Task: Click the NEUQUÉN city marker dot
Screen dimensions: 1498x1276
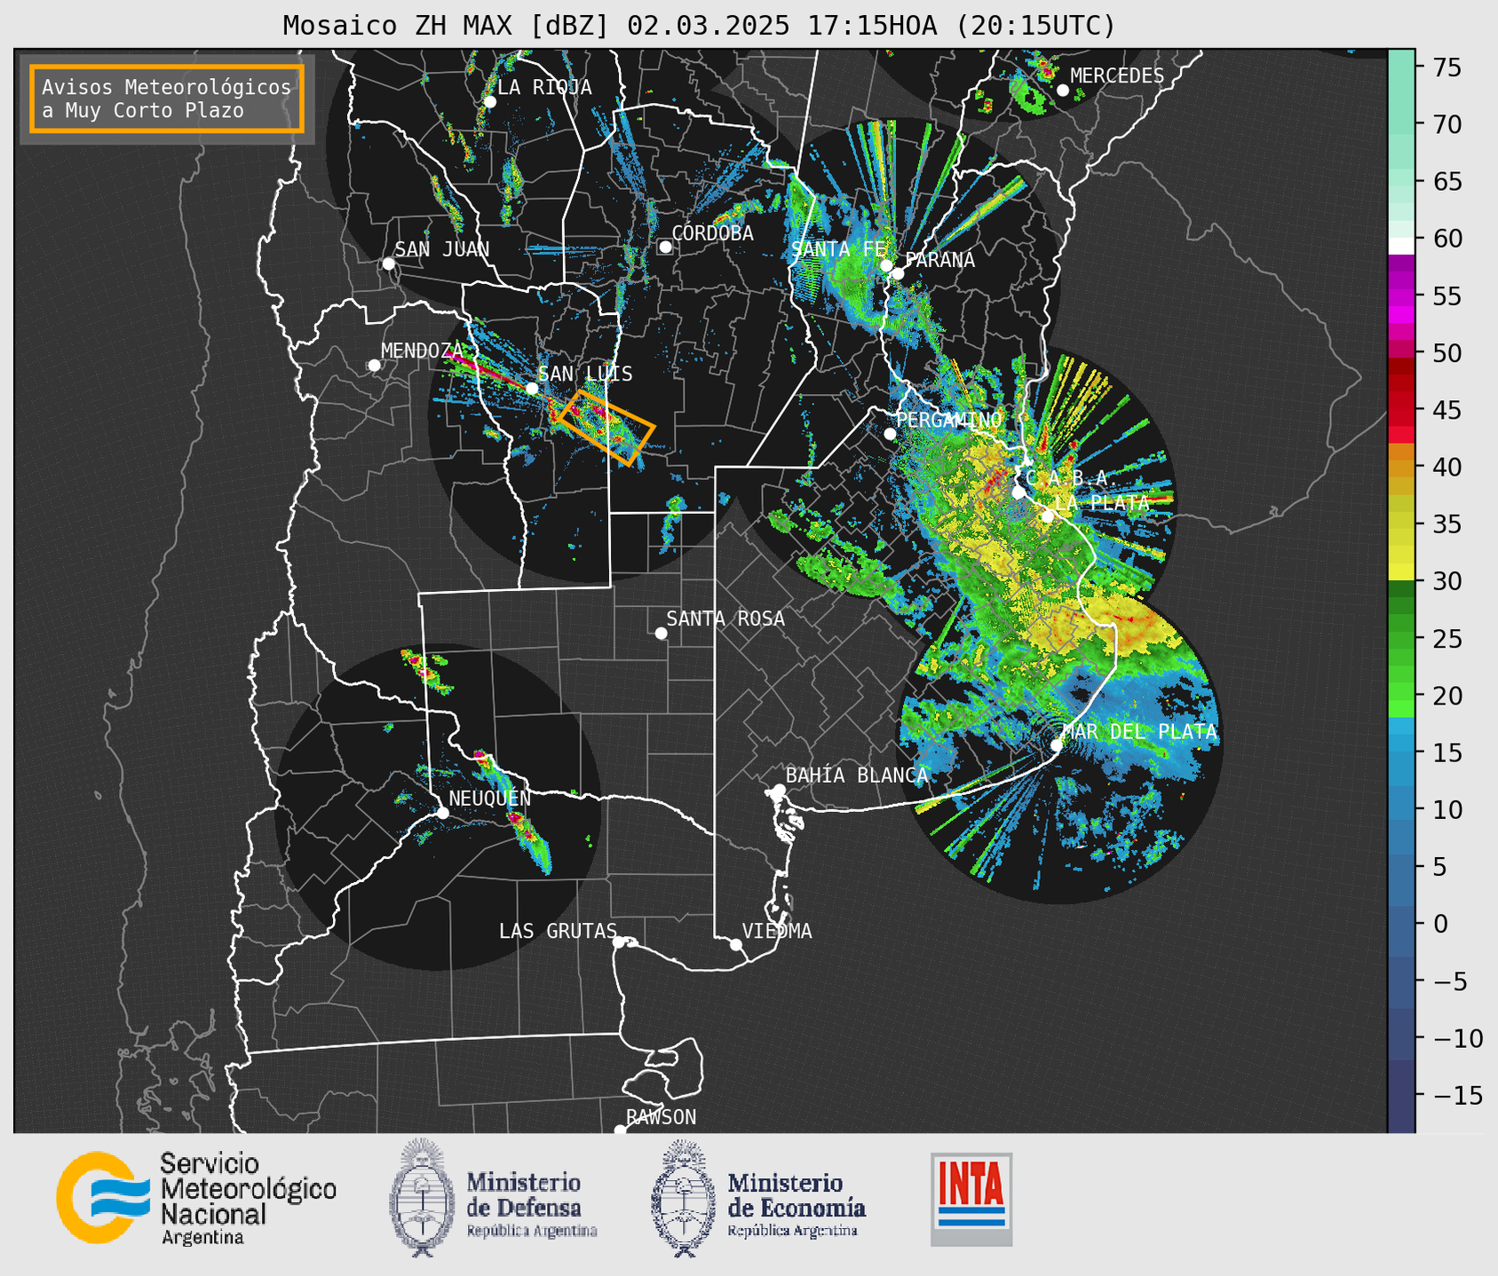Action: [x=442, y=813]
